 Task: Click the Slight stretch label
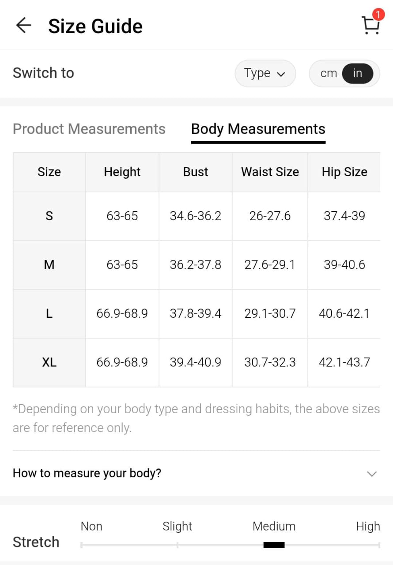coord(177,526)
